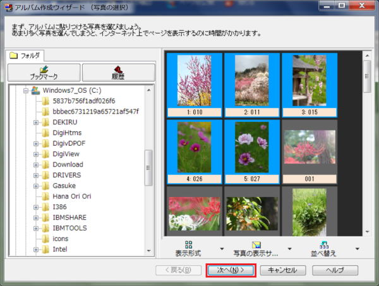Click the folder tree scroll down arrow

click(x=148, y=251)
